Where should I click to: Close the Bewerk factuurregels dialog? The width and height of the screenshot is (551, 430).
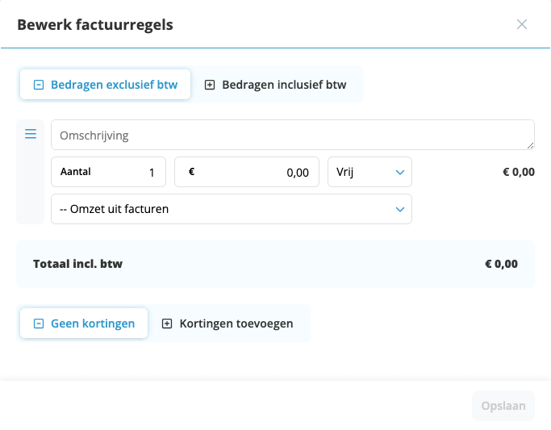[x=522, y=24]
